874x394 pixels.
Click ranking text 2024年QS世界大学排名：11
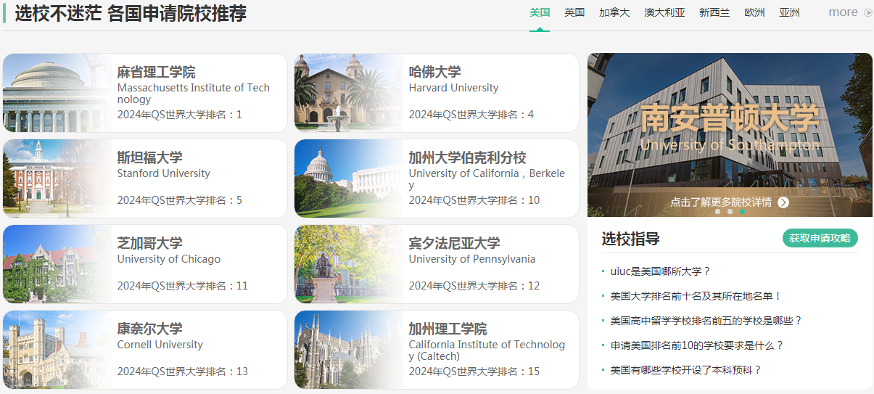(x=182, y=286)
